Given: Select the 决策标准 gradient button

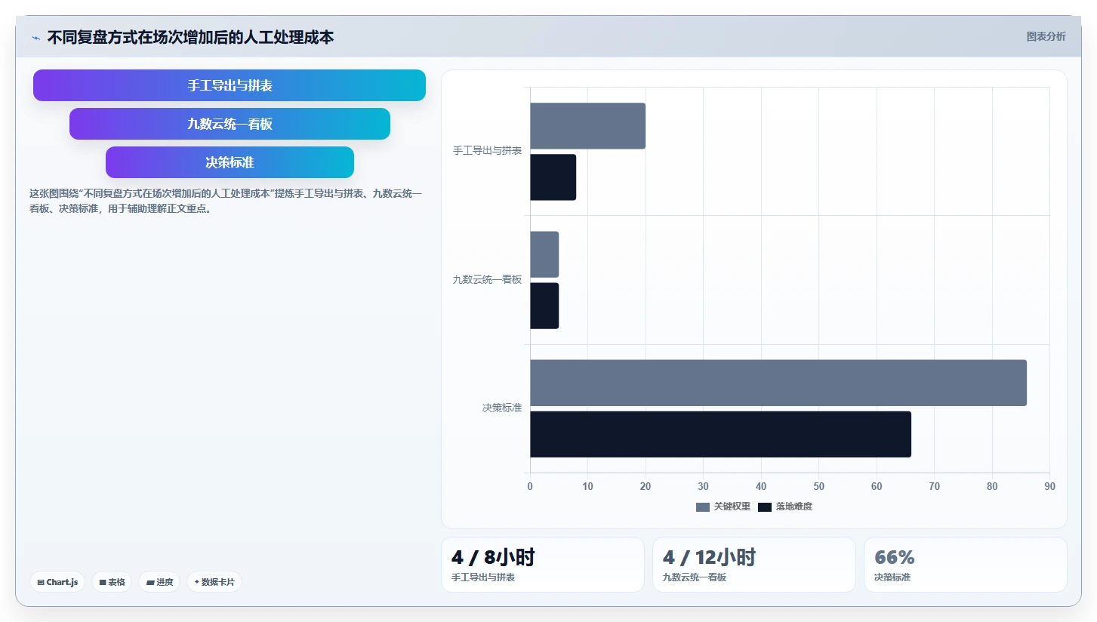Looking at the screenshot, I should [x=230, y=162].
